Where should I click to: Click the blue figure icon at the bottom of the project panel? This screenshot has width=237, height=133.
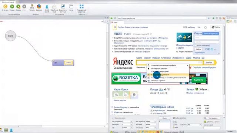click(x=11, y=130)
